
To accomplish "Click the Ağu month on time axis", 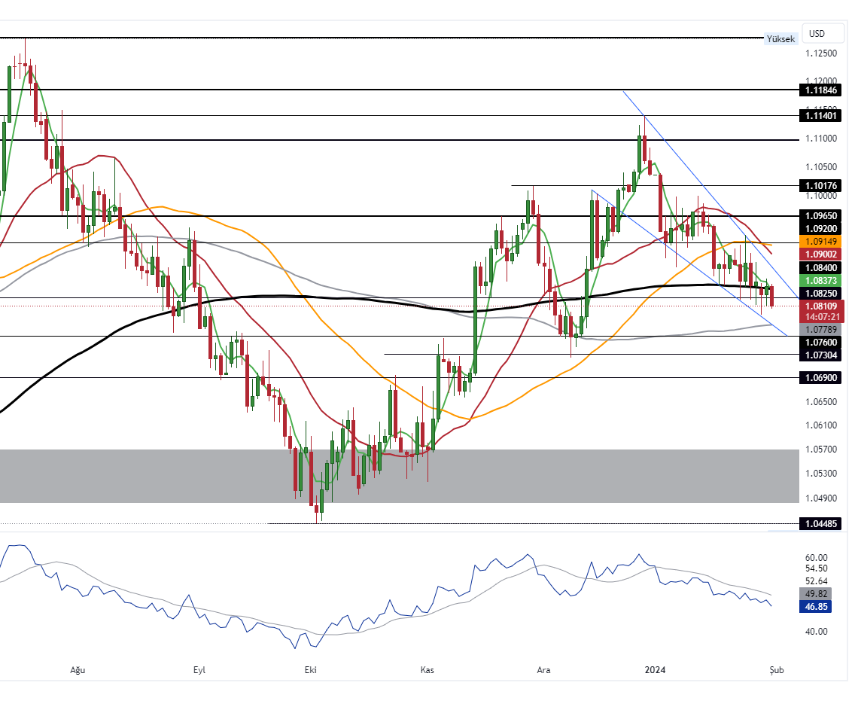I will (77, 670).
